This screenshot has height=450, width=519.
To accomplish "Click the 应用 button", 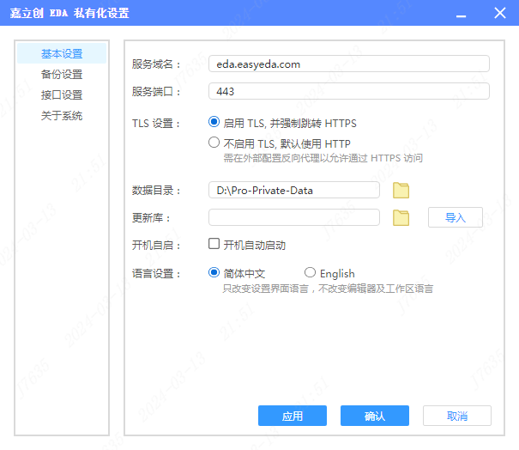I will coord(292,416).
